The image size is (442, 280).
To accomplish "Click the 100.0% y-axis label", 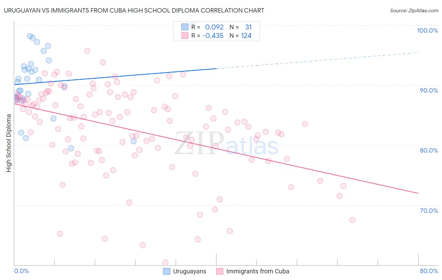I will pyautogui.click(x=428, y=30).
